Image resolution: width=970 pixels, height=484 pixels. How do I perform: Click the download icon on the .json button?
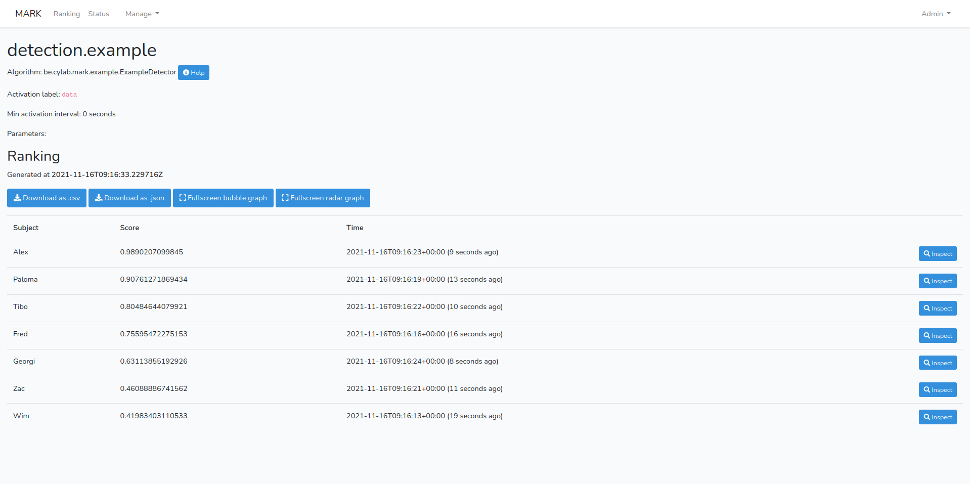coord(99,198)
